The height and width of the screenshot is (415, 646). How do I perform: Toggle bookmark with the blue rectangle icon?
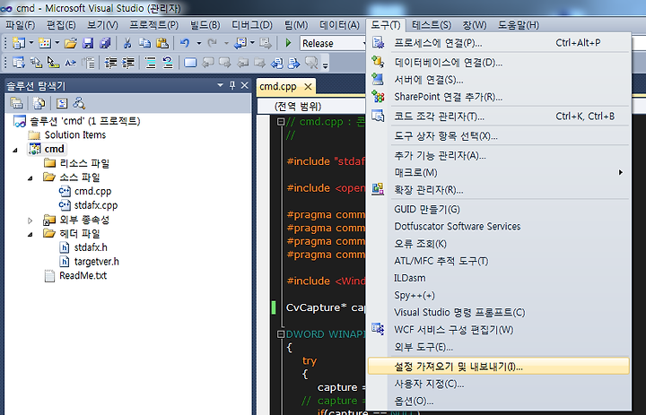click(x=190, y=63)
